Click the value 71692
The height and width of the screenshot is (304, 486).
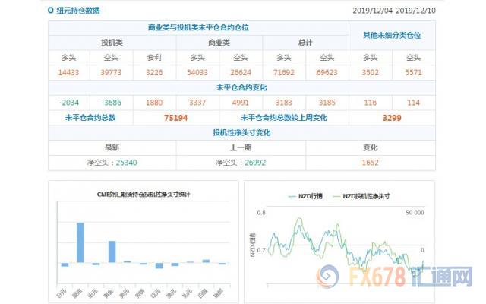click(x=284, y=73)
